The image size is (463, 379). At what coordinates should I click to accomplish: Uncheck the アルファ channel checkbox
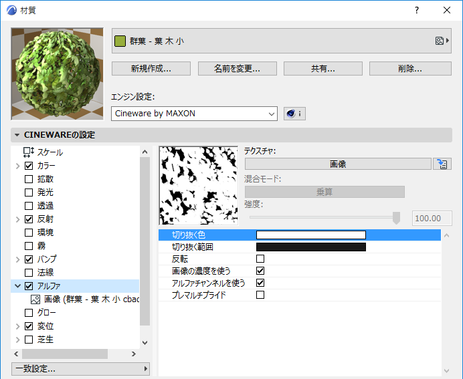[x=29, y=286]
